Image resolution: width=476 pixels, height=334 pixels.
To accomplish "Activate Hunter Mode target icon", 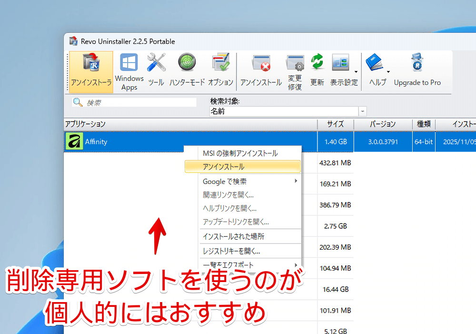I will pos(187,71).
